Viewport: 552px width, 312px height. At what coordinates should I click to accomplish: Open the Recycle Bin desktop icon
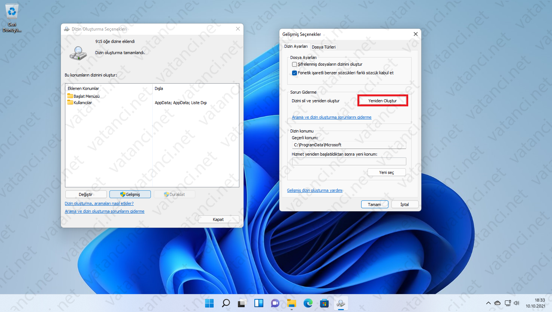click(12, 18)
